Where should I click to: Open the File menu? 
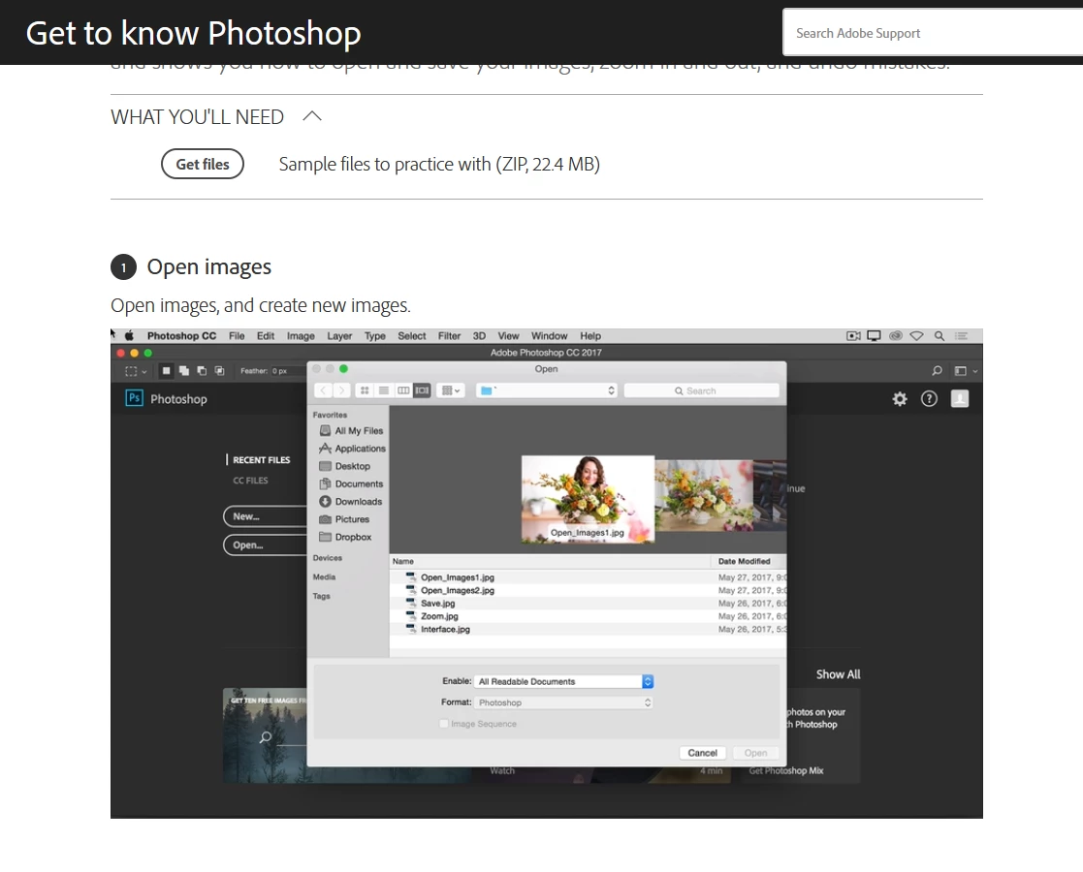[x=237, y=336]
